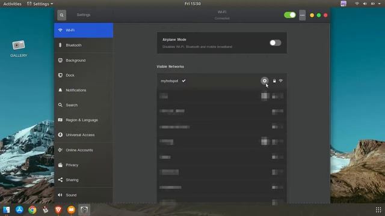The height and width of the screenshot is (216, 385).
Task: Turn off the Wi-Fi master switch
Action: click(290, 15)
